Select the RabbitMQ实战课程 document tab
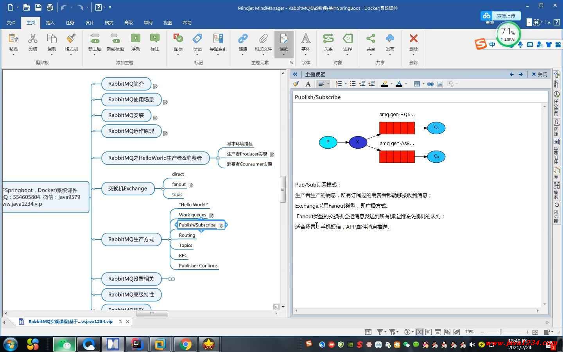 point(70,321)
